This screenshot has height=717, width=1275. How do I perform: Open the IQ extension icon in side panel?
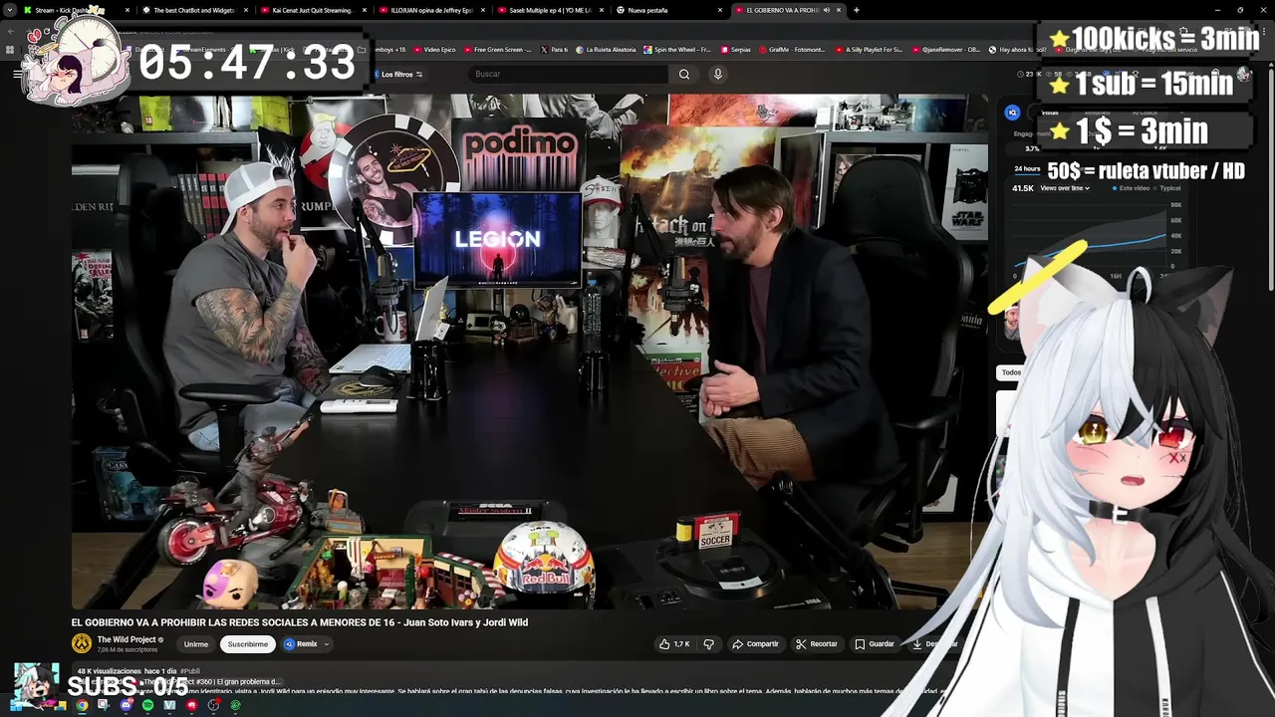point(1012,113)
